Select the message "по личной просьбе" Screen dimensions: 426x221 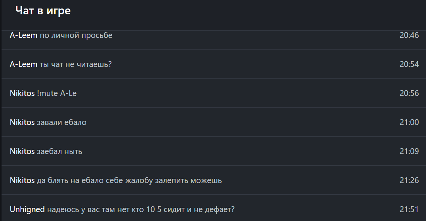[76, 35]
